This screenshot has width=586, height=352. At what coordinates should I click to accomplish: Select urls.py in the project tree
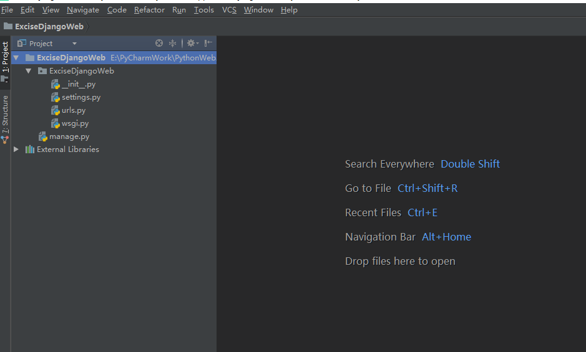74,110
